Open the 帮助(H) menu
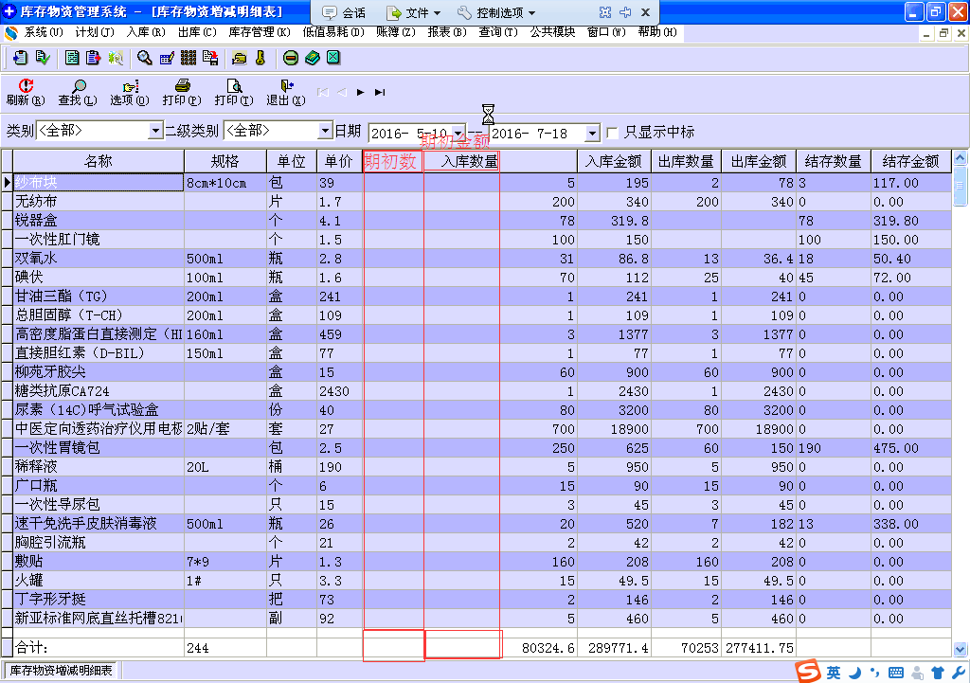Image resolution: width=970 pixels, height=683 pixels. click(x=657, y=32)
